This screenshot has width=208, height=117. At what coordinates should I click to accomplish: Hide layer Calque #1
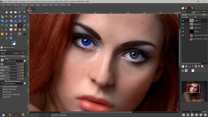click(183, 28)
